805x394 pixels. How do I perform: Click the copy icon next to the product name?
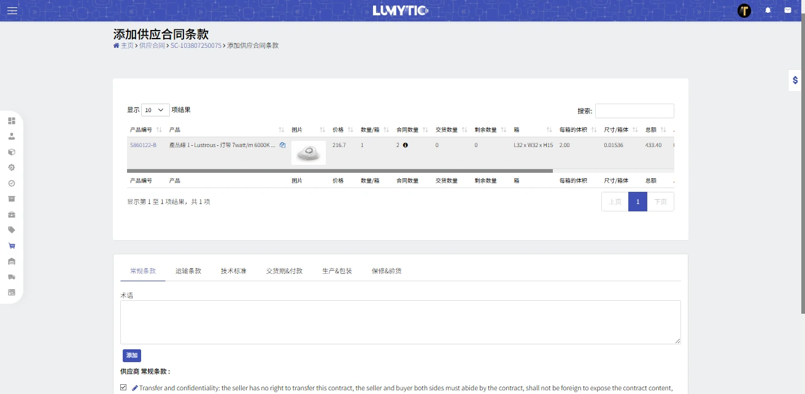point(282,145)
